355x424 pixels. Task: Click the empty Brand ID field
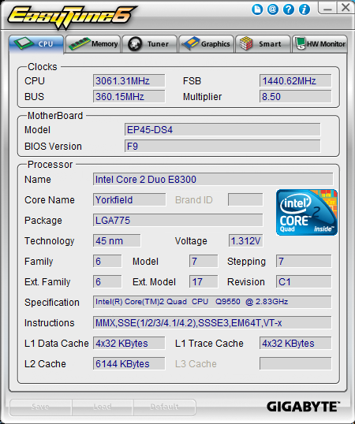(245, 200)
